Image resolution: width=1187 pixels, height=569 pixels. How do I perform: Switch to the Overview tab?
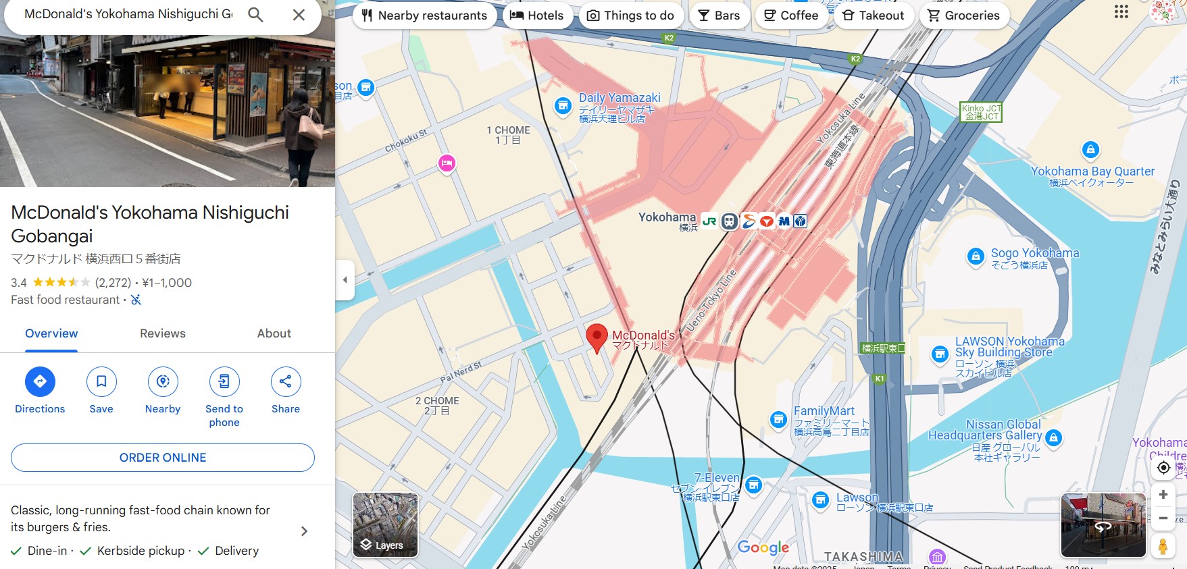(51, 333)
